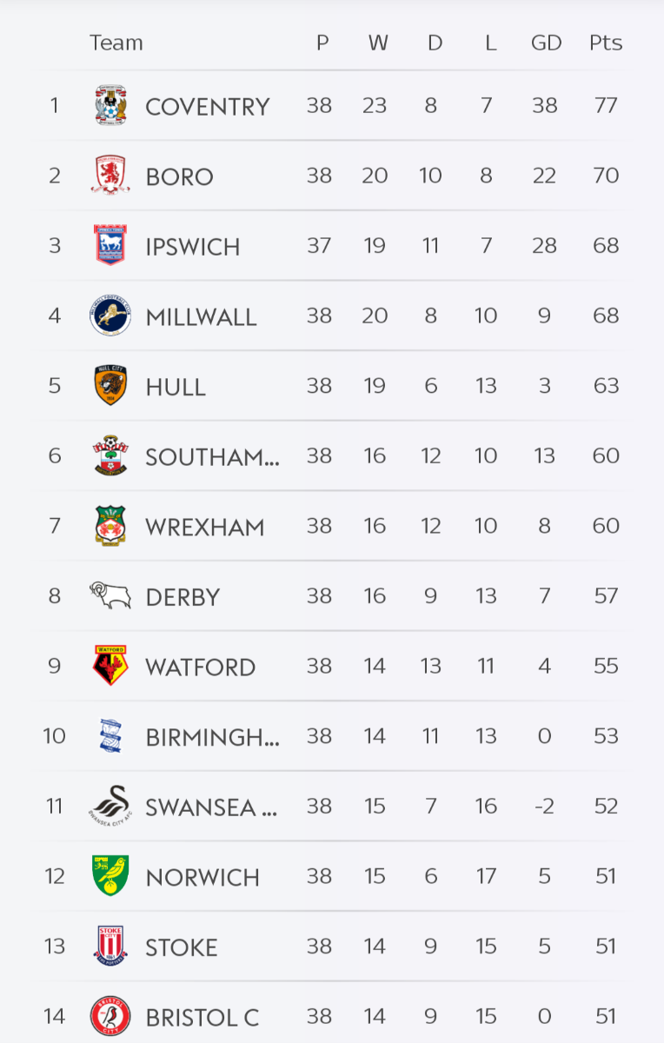Select the Wrexham club crest

coord(110,526)
